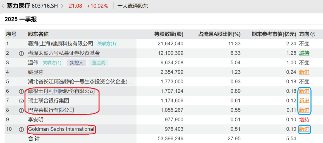Click the 2025 一季报 section header
Image resolution: width=323 pixels, height=143 pixels.
(x=21, y=19)
